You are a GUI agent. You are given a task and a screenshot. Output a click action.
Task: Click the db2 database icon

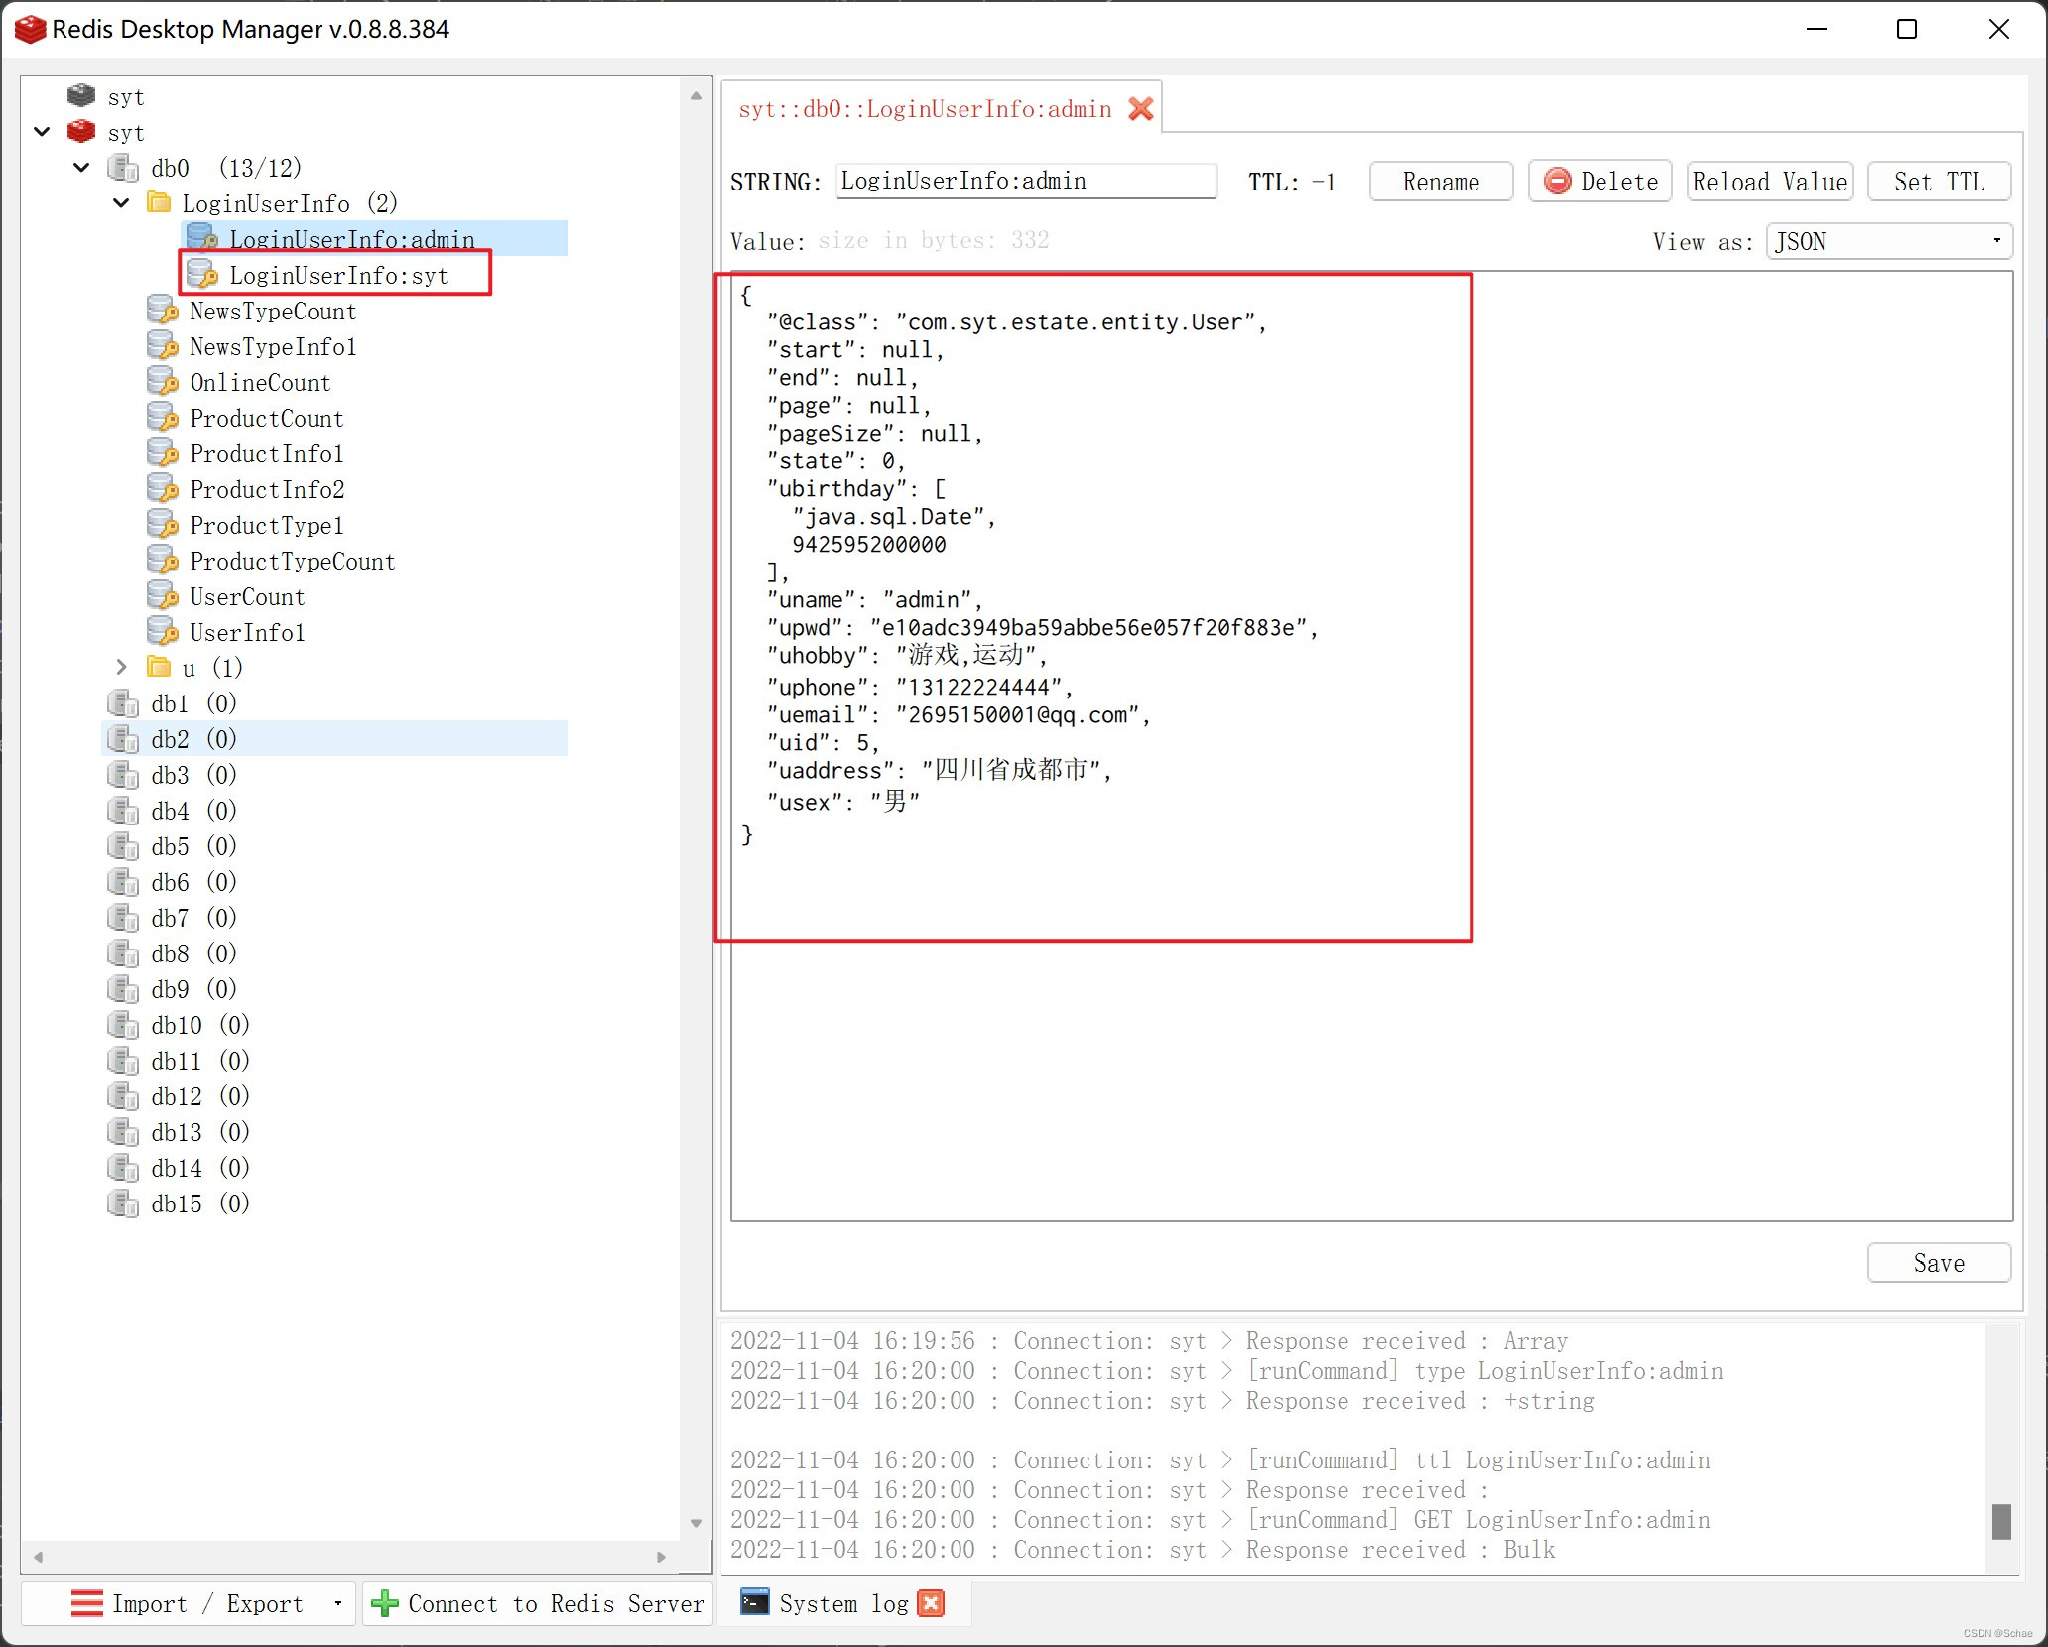(123, 739)
